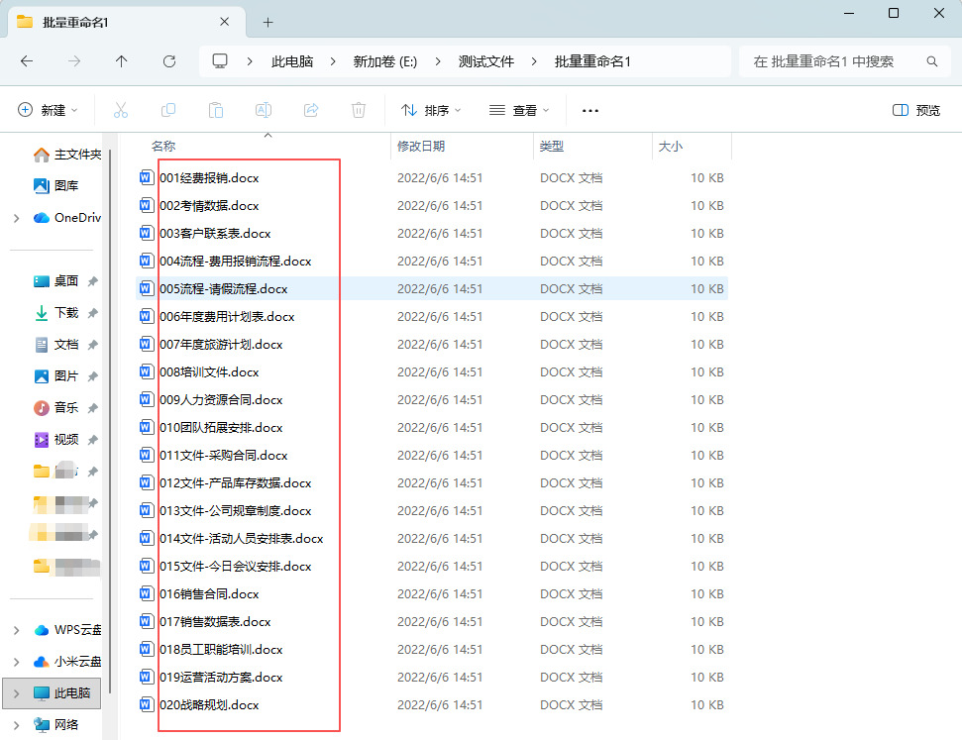Click chevron after 此电脑 in address bar

[333, 61]
